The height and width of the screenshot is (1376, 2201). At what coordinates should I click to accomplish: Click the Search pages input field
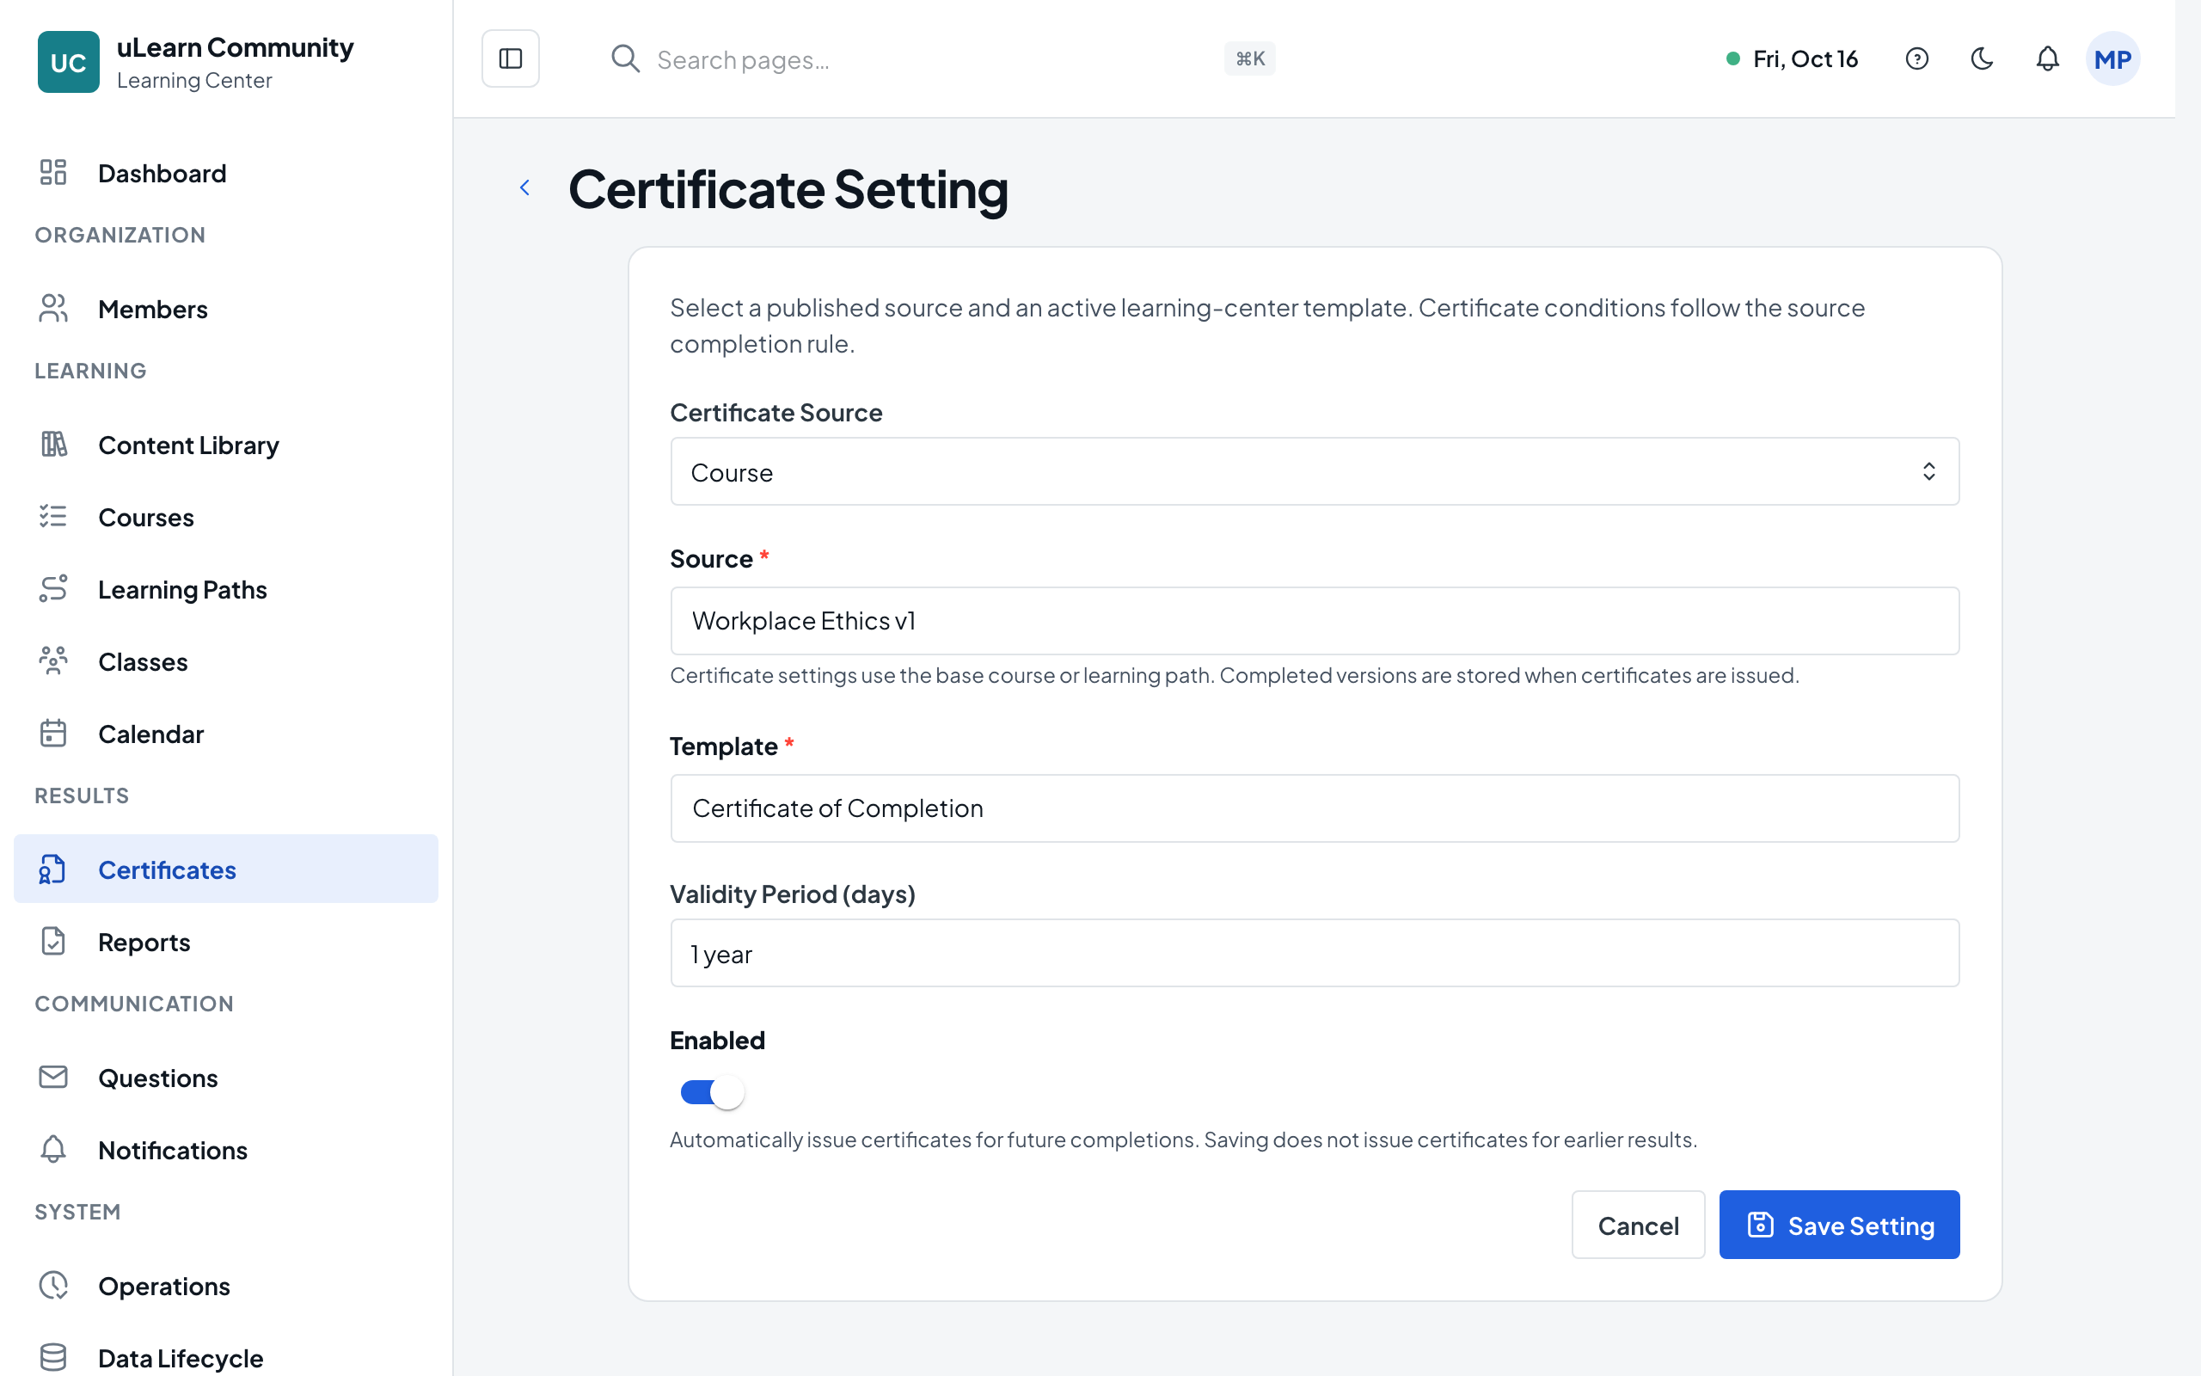point(928,59)
